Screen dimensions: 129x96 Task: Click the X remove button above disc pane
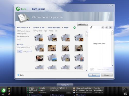point(110,27)
